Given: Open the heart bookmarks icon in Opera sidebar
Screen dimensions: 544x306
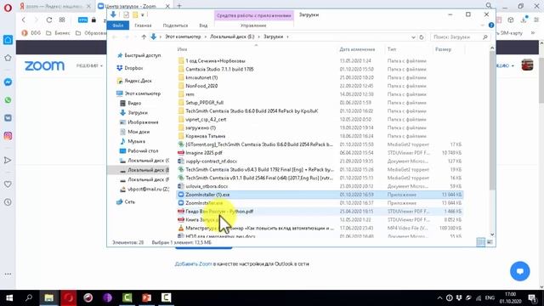Looking at the screenshot, I should (8, 184).
